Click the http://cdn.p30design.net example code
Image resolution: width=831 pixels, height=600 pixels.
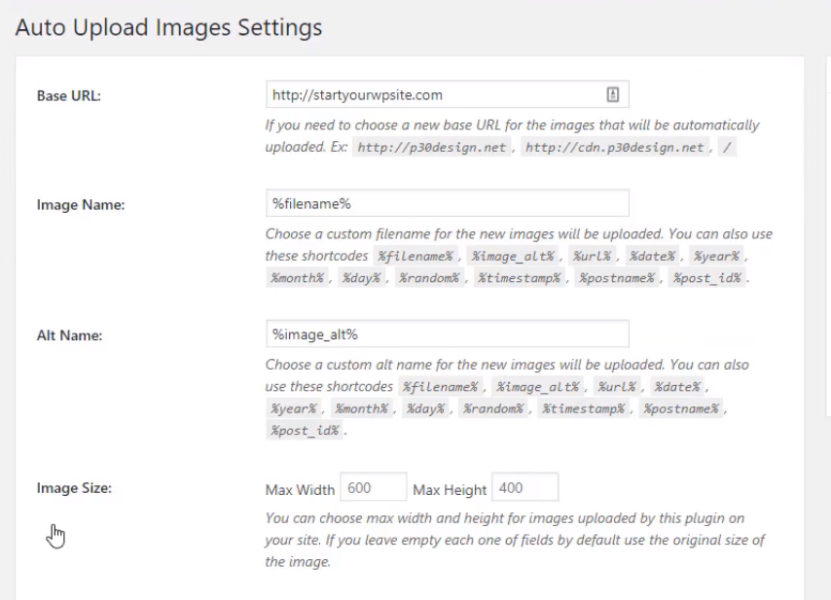614,147
